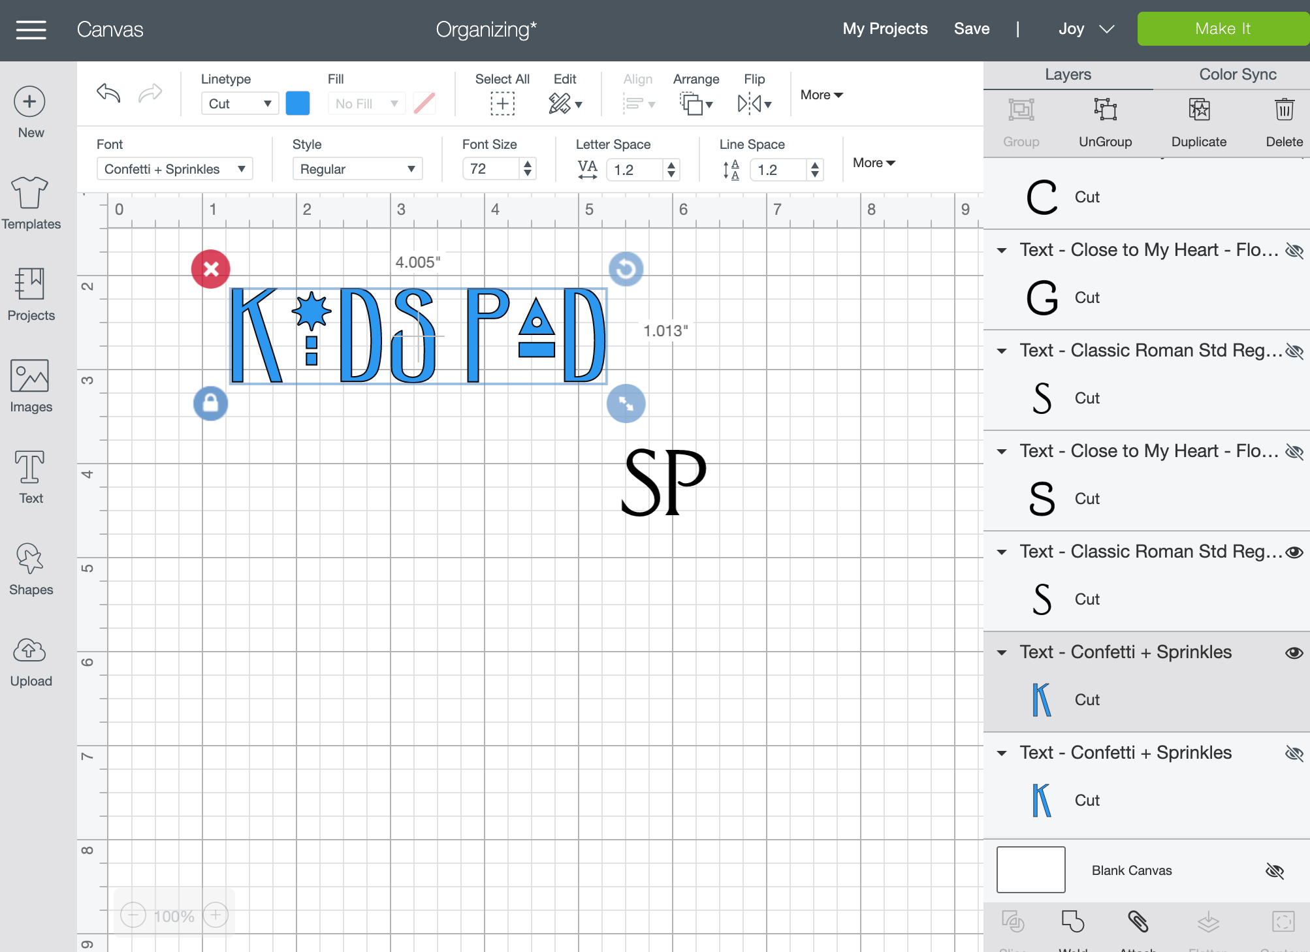Open the Shapes panel
Screen dimensions: 1310x952
pos(31,569)
